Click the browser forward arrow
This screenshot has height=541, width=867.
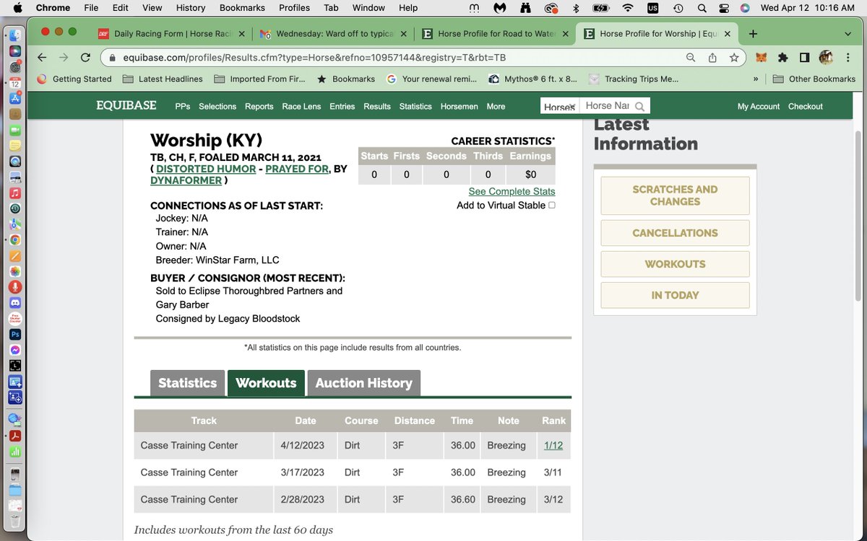(x=64, y=58)
